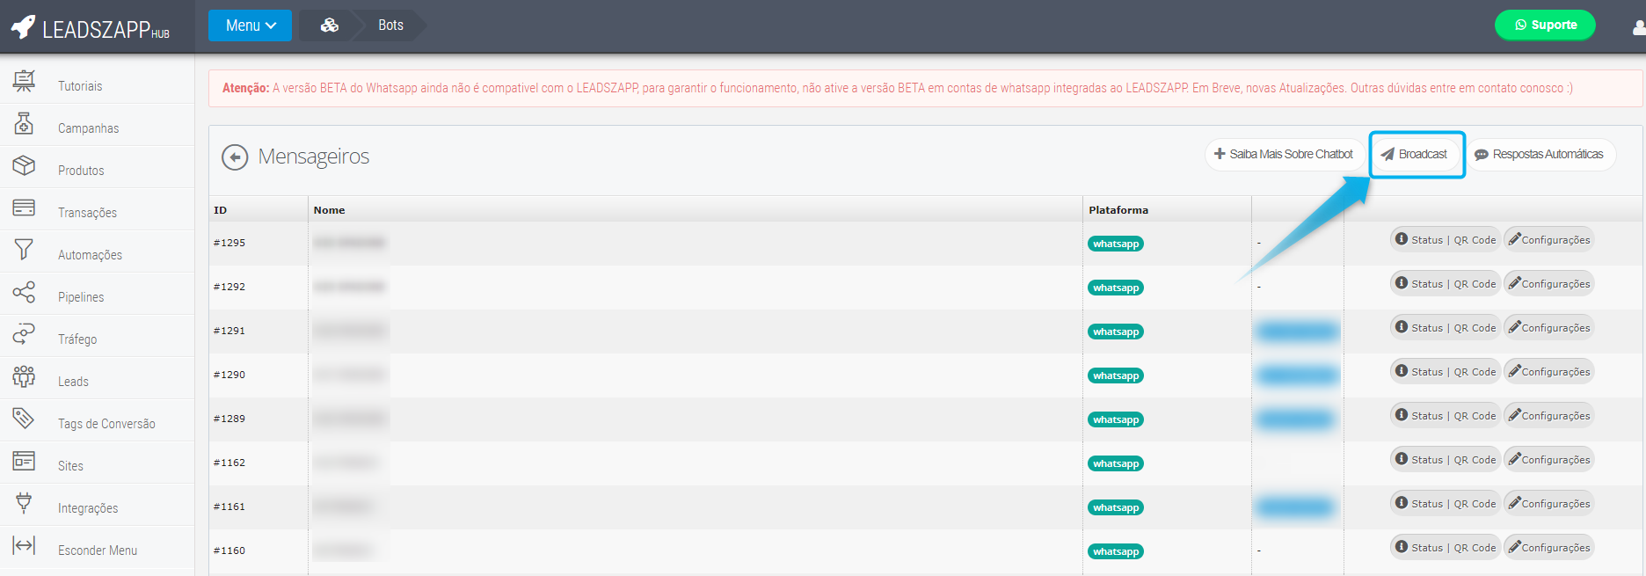Image resolution: width=1646 pixels, height=576 pixels.
Task: Click the Broadcast button
Action: (x=1415, y=154)
